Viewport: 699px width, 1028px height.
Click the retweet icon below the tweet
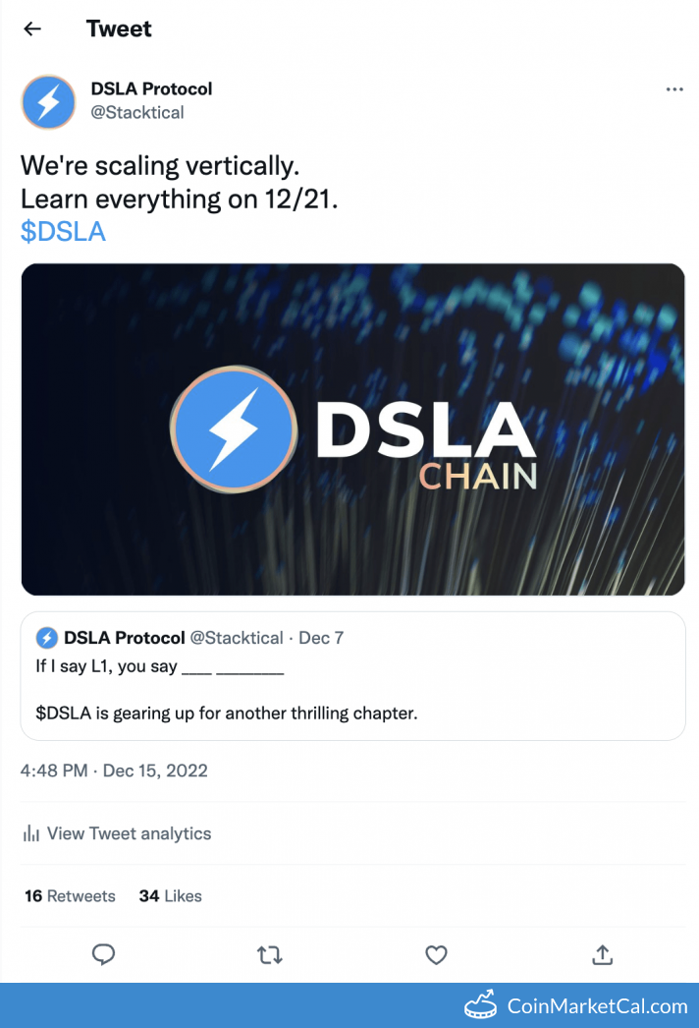270,954
